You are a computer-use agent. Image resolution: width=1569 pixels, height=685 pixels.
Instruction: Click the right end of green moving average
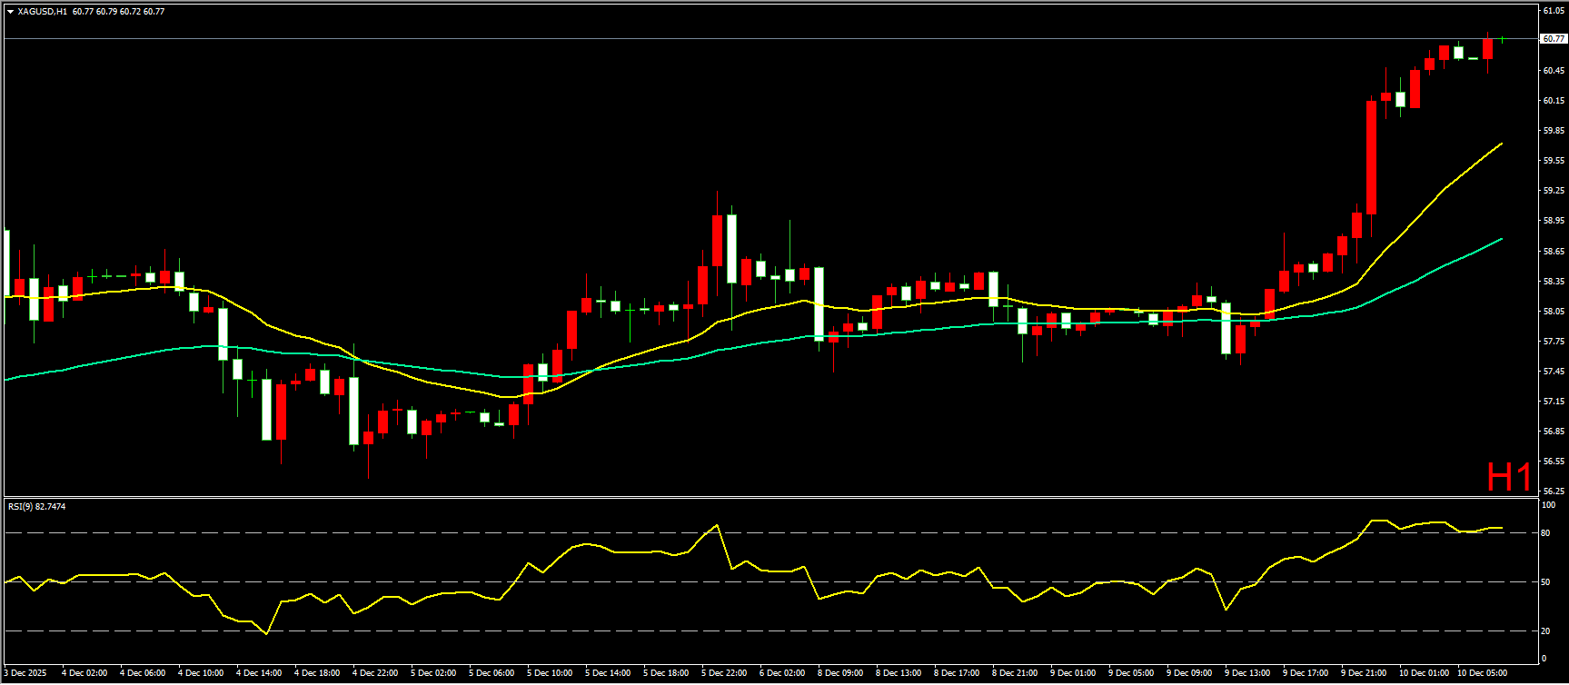(1501, 239)
